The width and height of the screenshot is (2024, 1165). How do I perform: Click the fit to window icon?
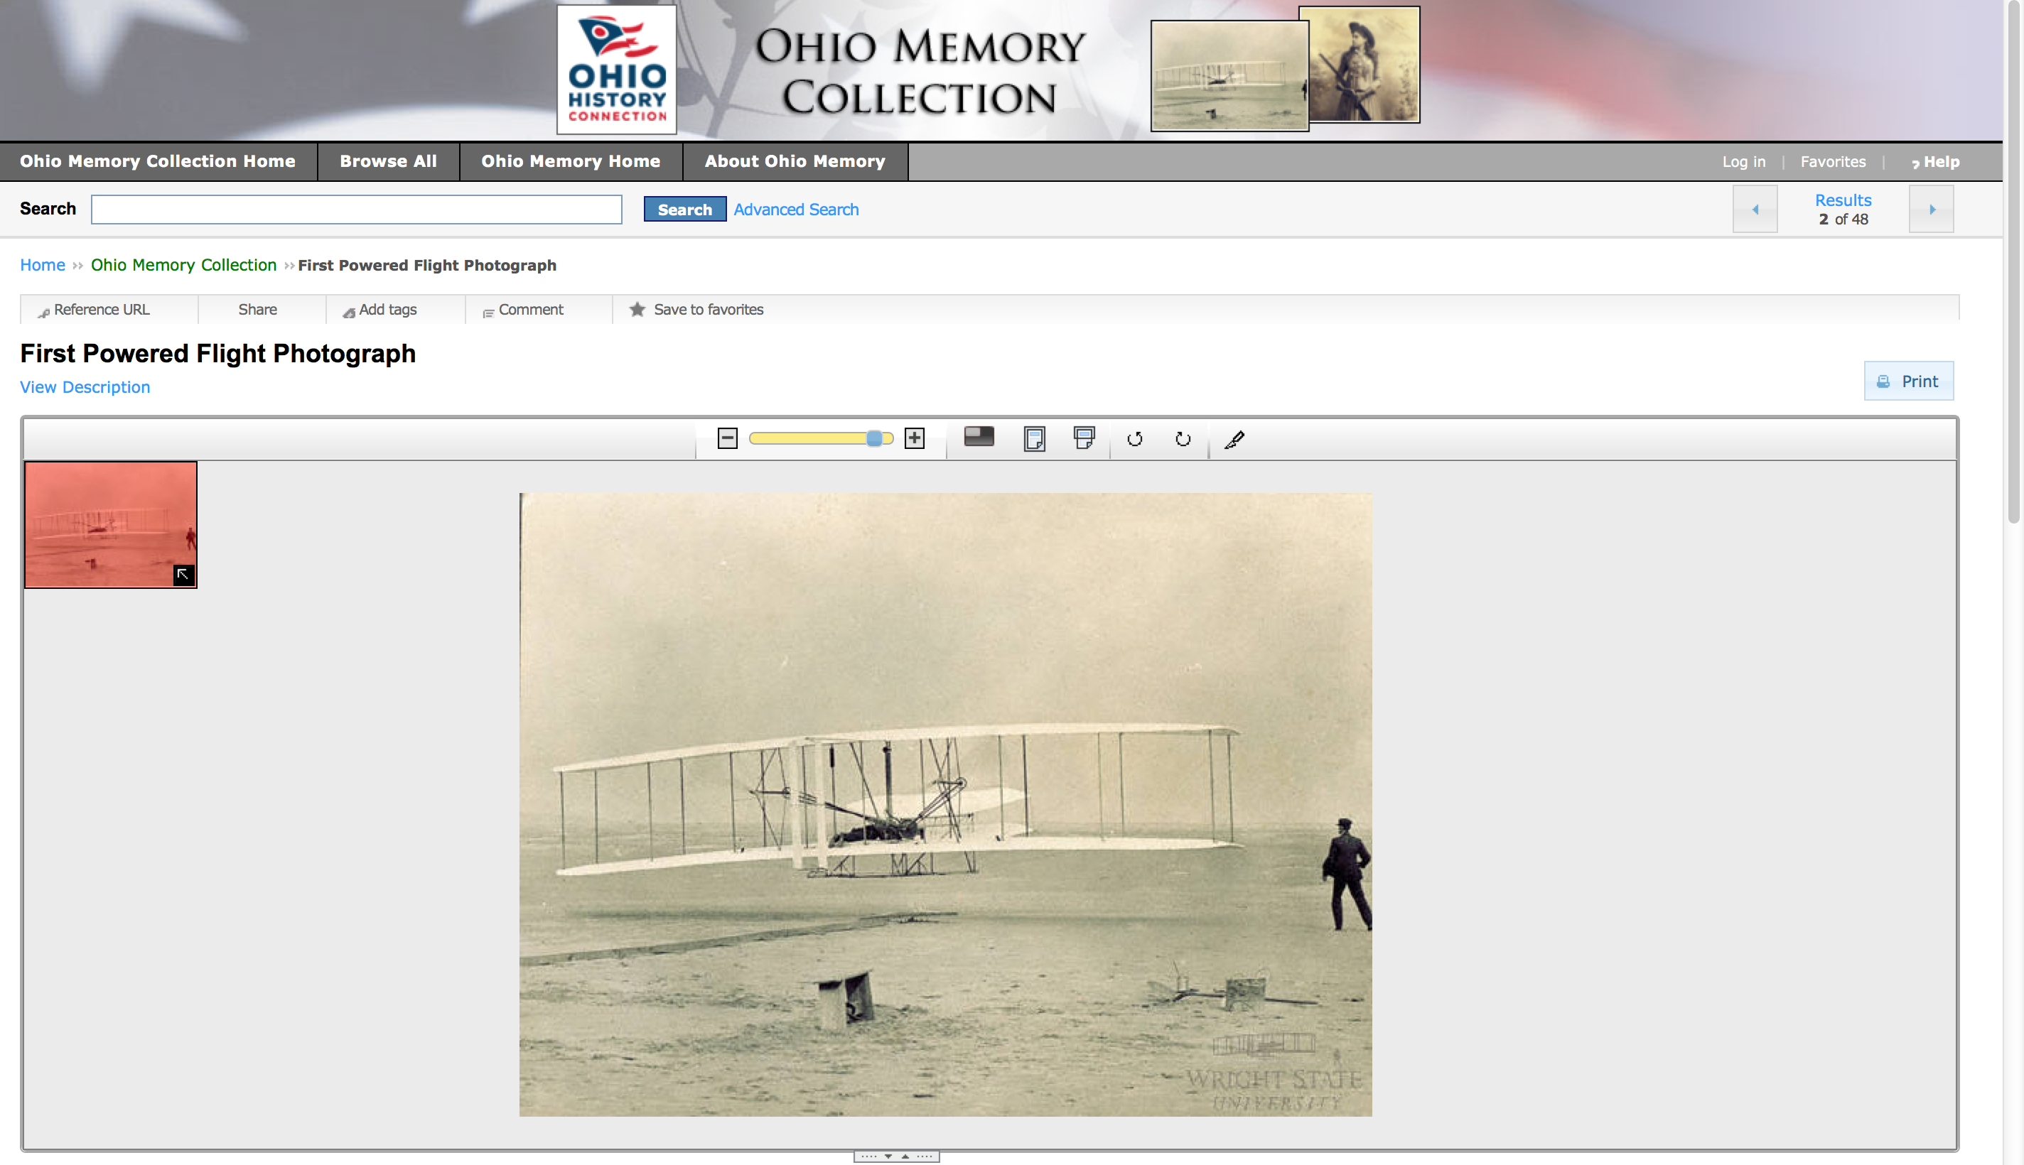click(x=1034, y=438)
